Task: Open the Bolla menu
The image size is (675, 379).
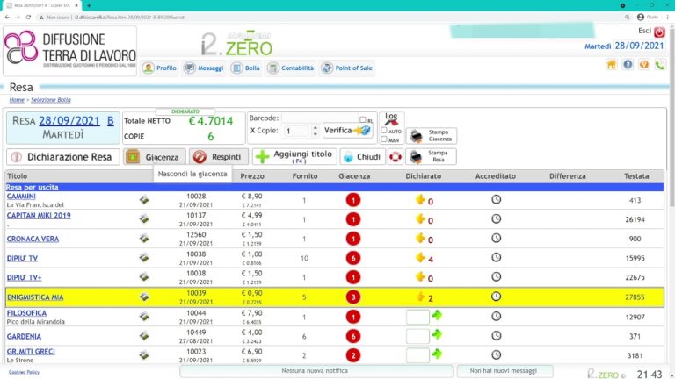Action: click(x=245, y=68)
